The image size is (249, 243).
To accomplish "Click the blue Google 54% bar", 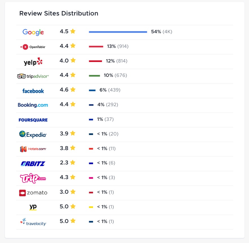I will click(x=118, y=32).
